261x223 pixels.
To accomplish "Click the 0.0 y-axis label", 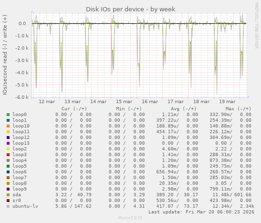I will [22, 23].
